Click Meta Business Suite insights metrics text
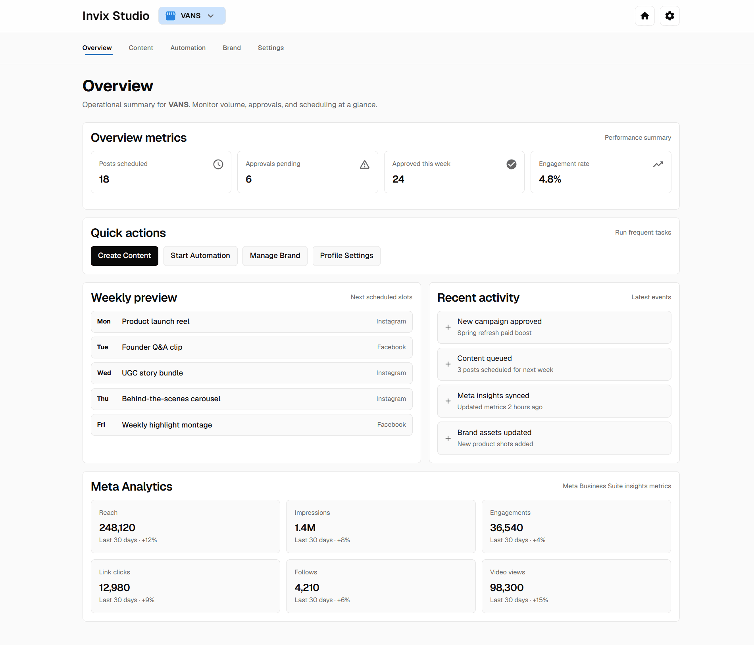Image resolution: width=754 pixels, height=645 pixels. pyautogui.click(x=617, y=486)
